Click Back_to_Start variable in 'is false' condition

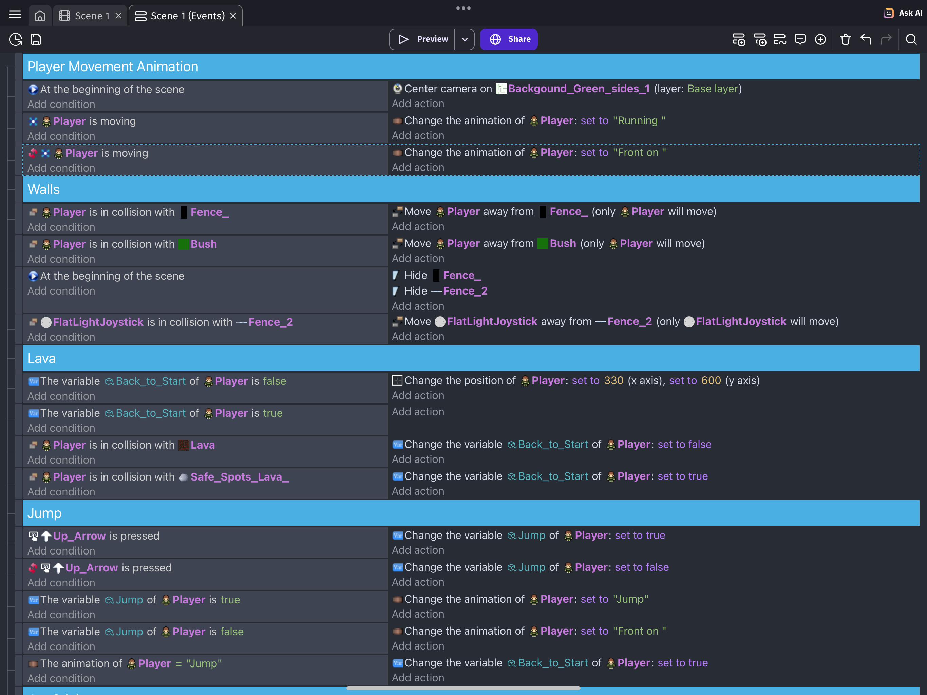pyautogui.click(x=150, y=381)
